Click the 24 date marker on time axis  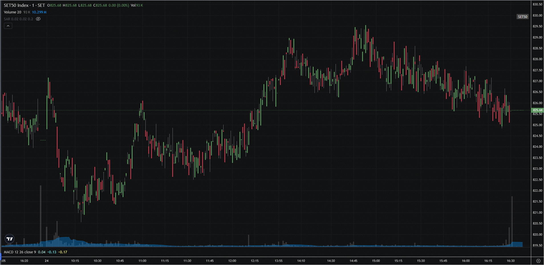pyautogui.click(x=46, y=261)
